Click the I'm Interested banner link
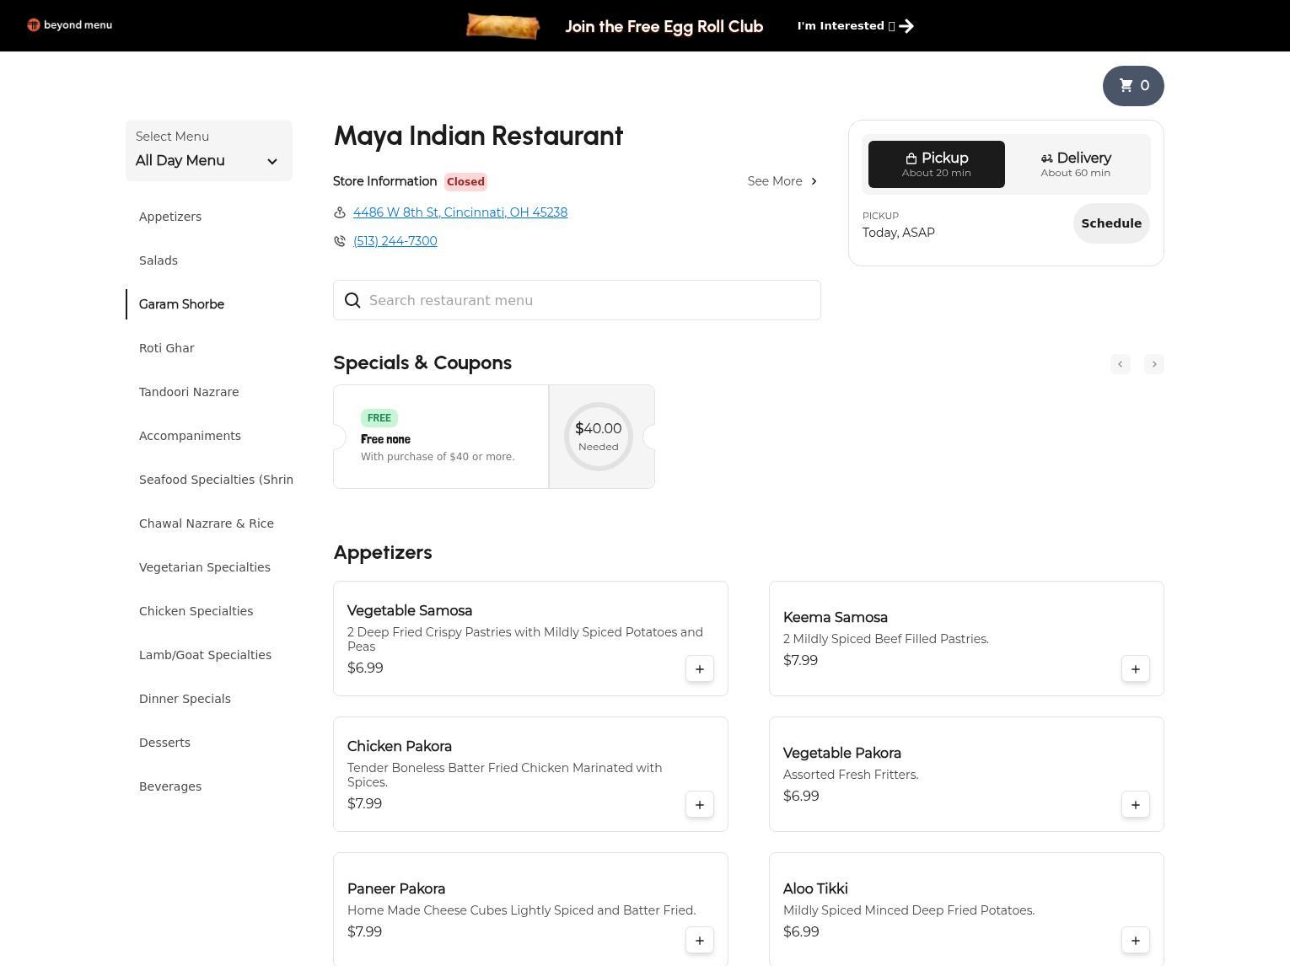 (854, 26)
